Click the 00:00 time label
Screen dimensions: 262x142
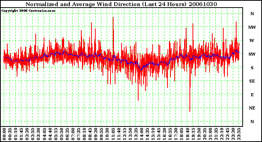(x=4, y=134)
